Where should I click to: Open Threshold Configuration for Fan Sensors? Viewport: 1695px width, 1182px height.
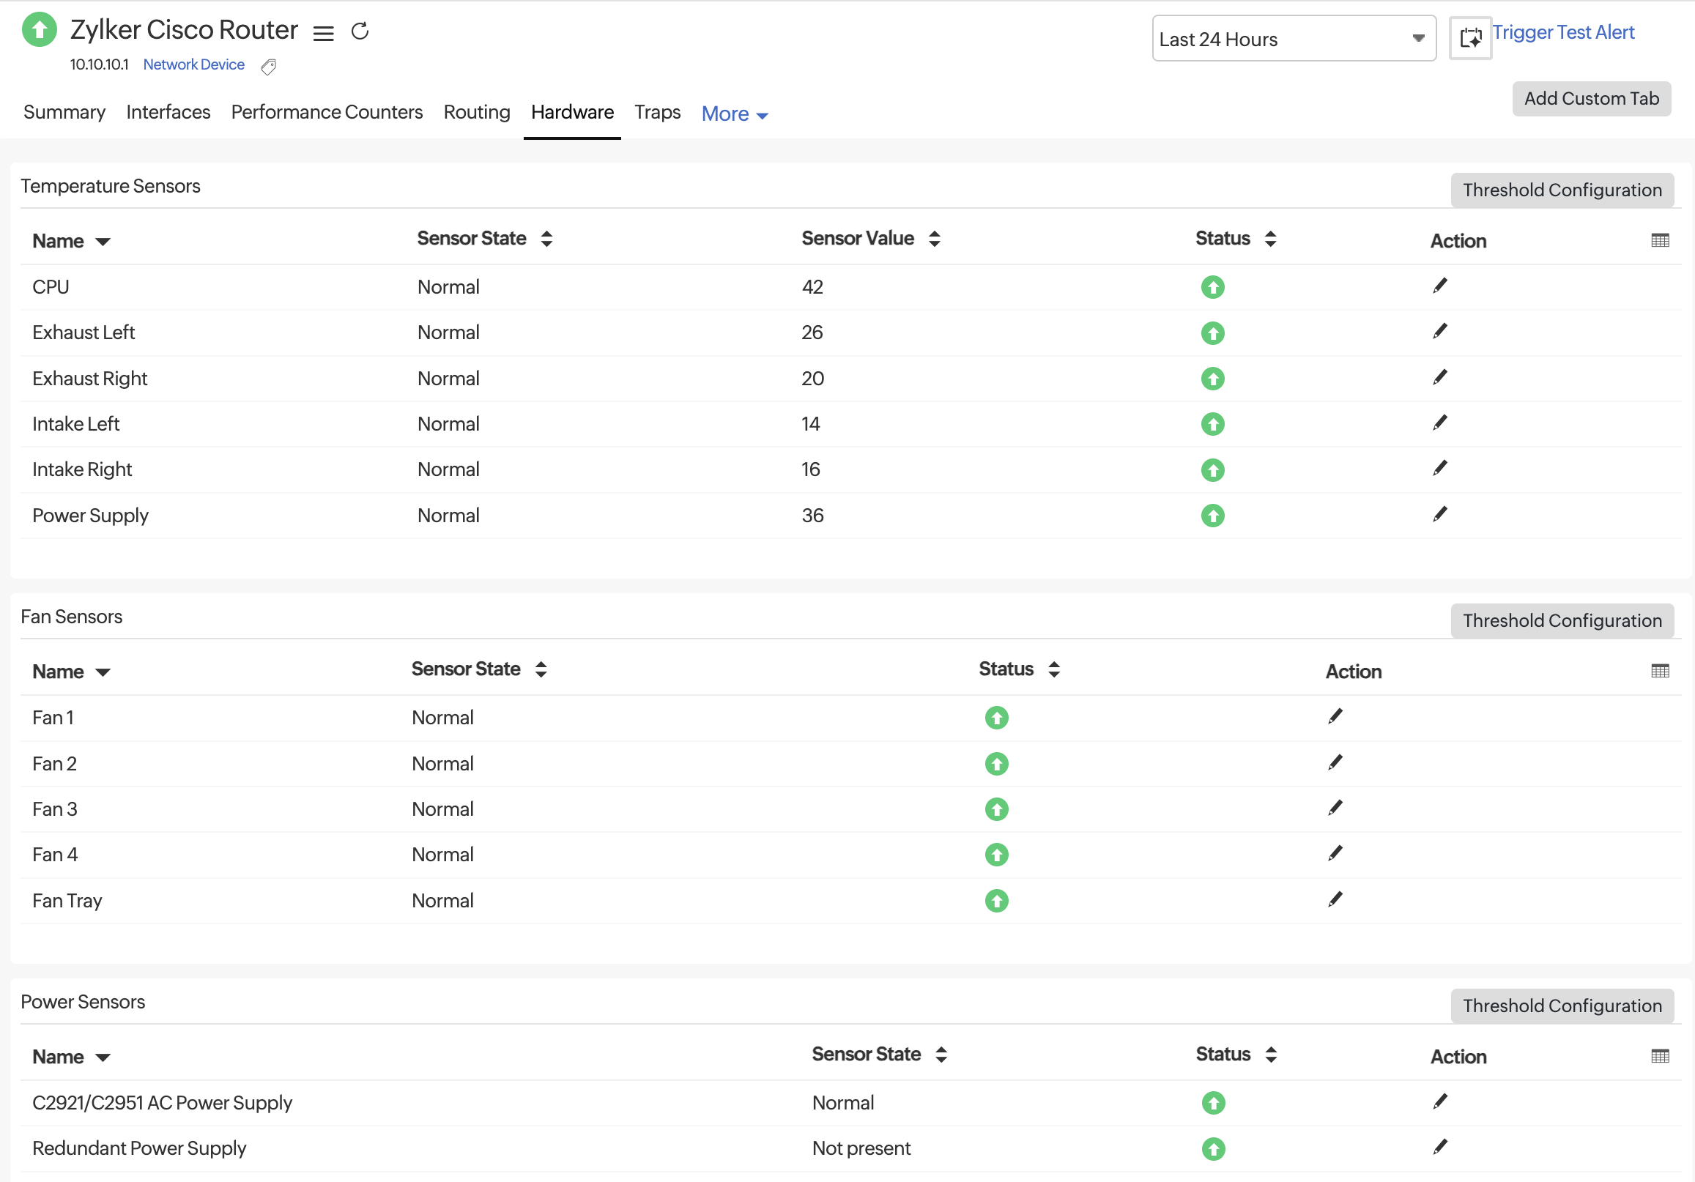1562,621
